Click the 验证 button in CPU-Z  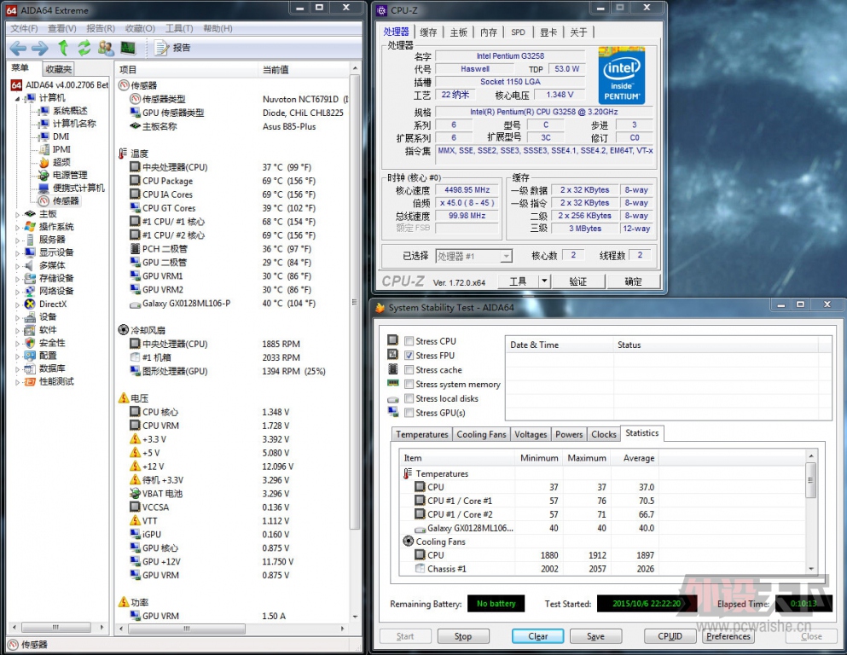pyautogui.click(x=577, y=281)
